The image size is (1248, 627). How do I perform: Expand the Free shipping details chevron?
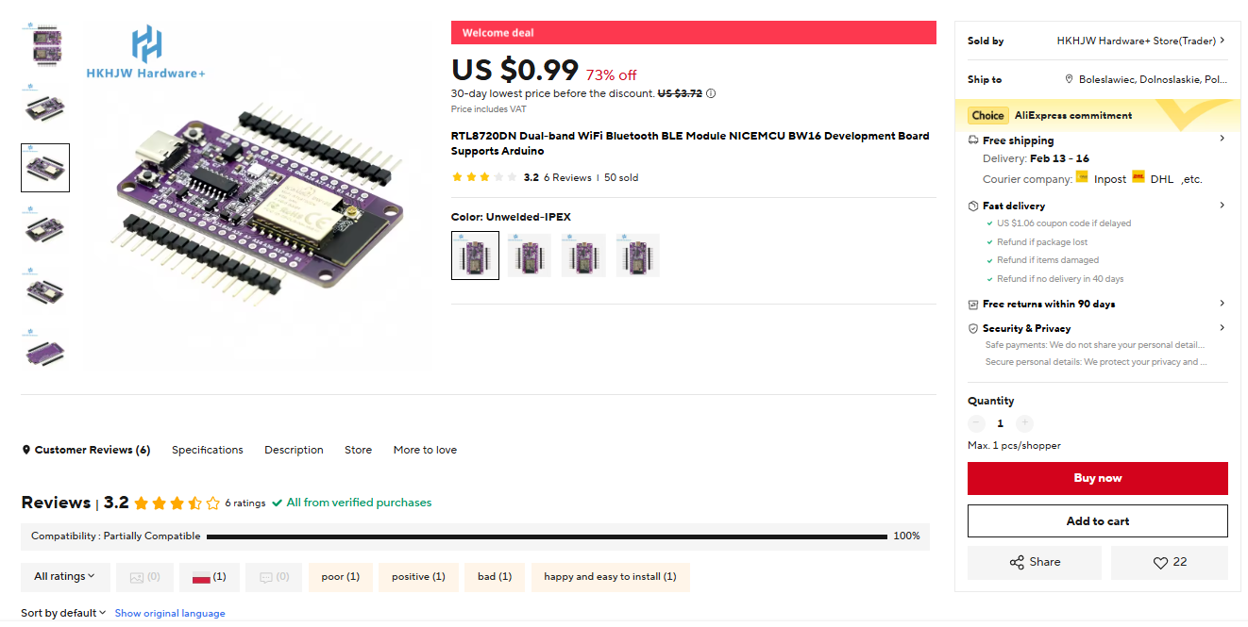1222,139
